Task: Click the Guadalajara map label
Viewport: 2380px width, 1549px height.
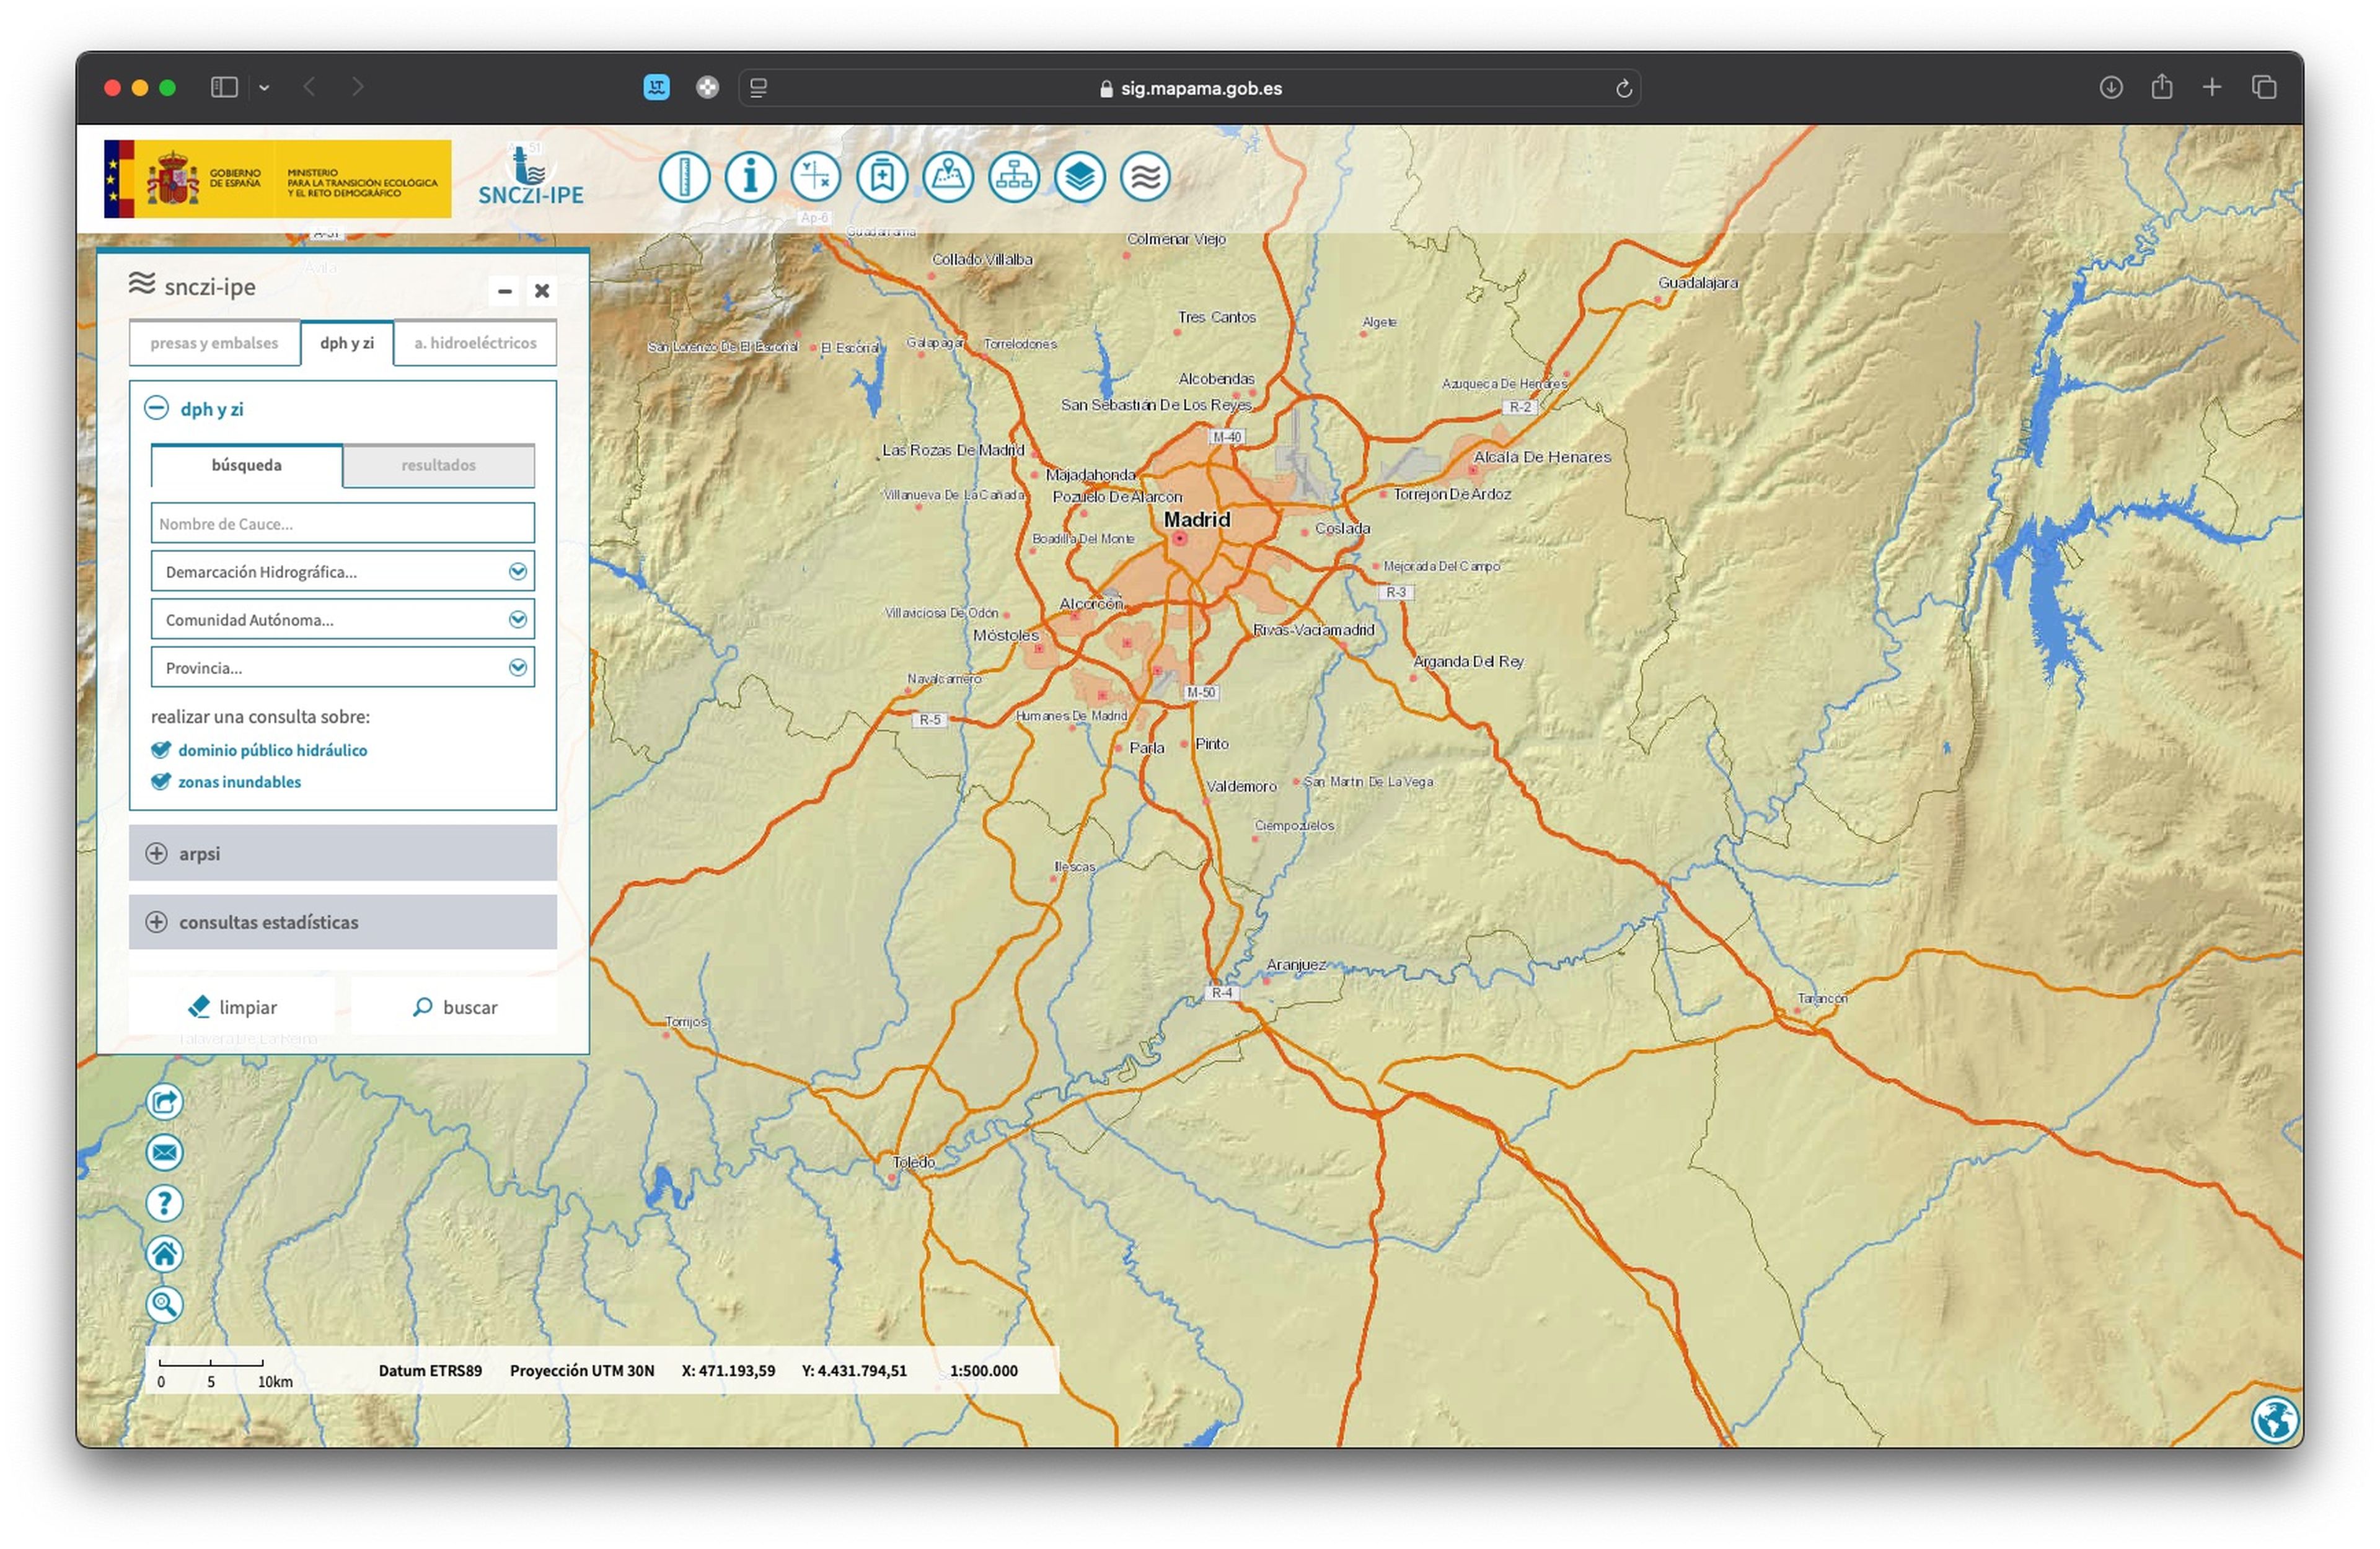Action: click(1698, 283)
